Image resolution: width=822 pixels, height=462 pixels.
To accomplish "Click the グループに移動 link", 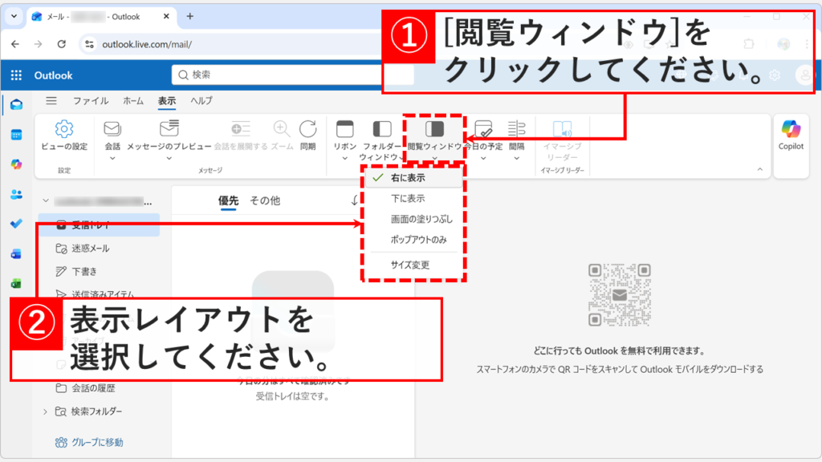I will tap(89, 440).
